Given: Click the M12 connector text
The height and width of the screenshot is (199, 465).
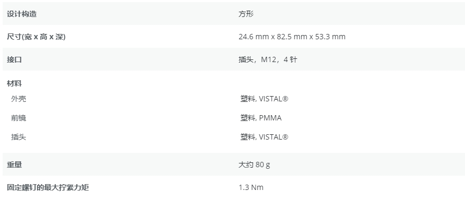Looking at the screenshot, I should pos(268,60).
